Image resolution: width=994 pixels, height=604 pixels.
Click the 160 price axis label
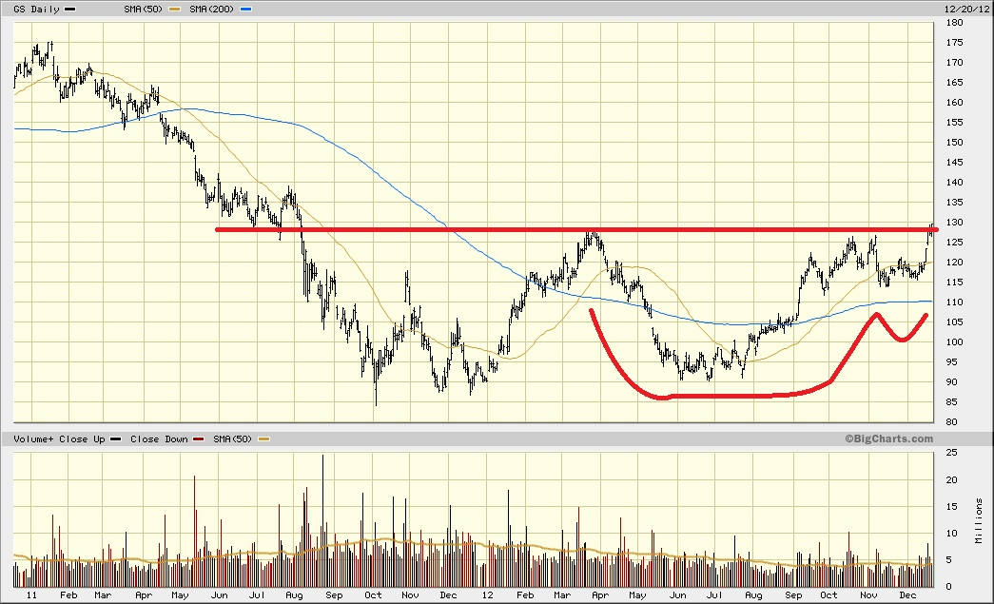[954, 102]
